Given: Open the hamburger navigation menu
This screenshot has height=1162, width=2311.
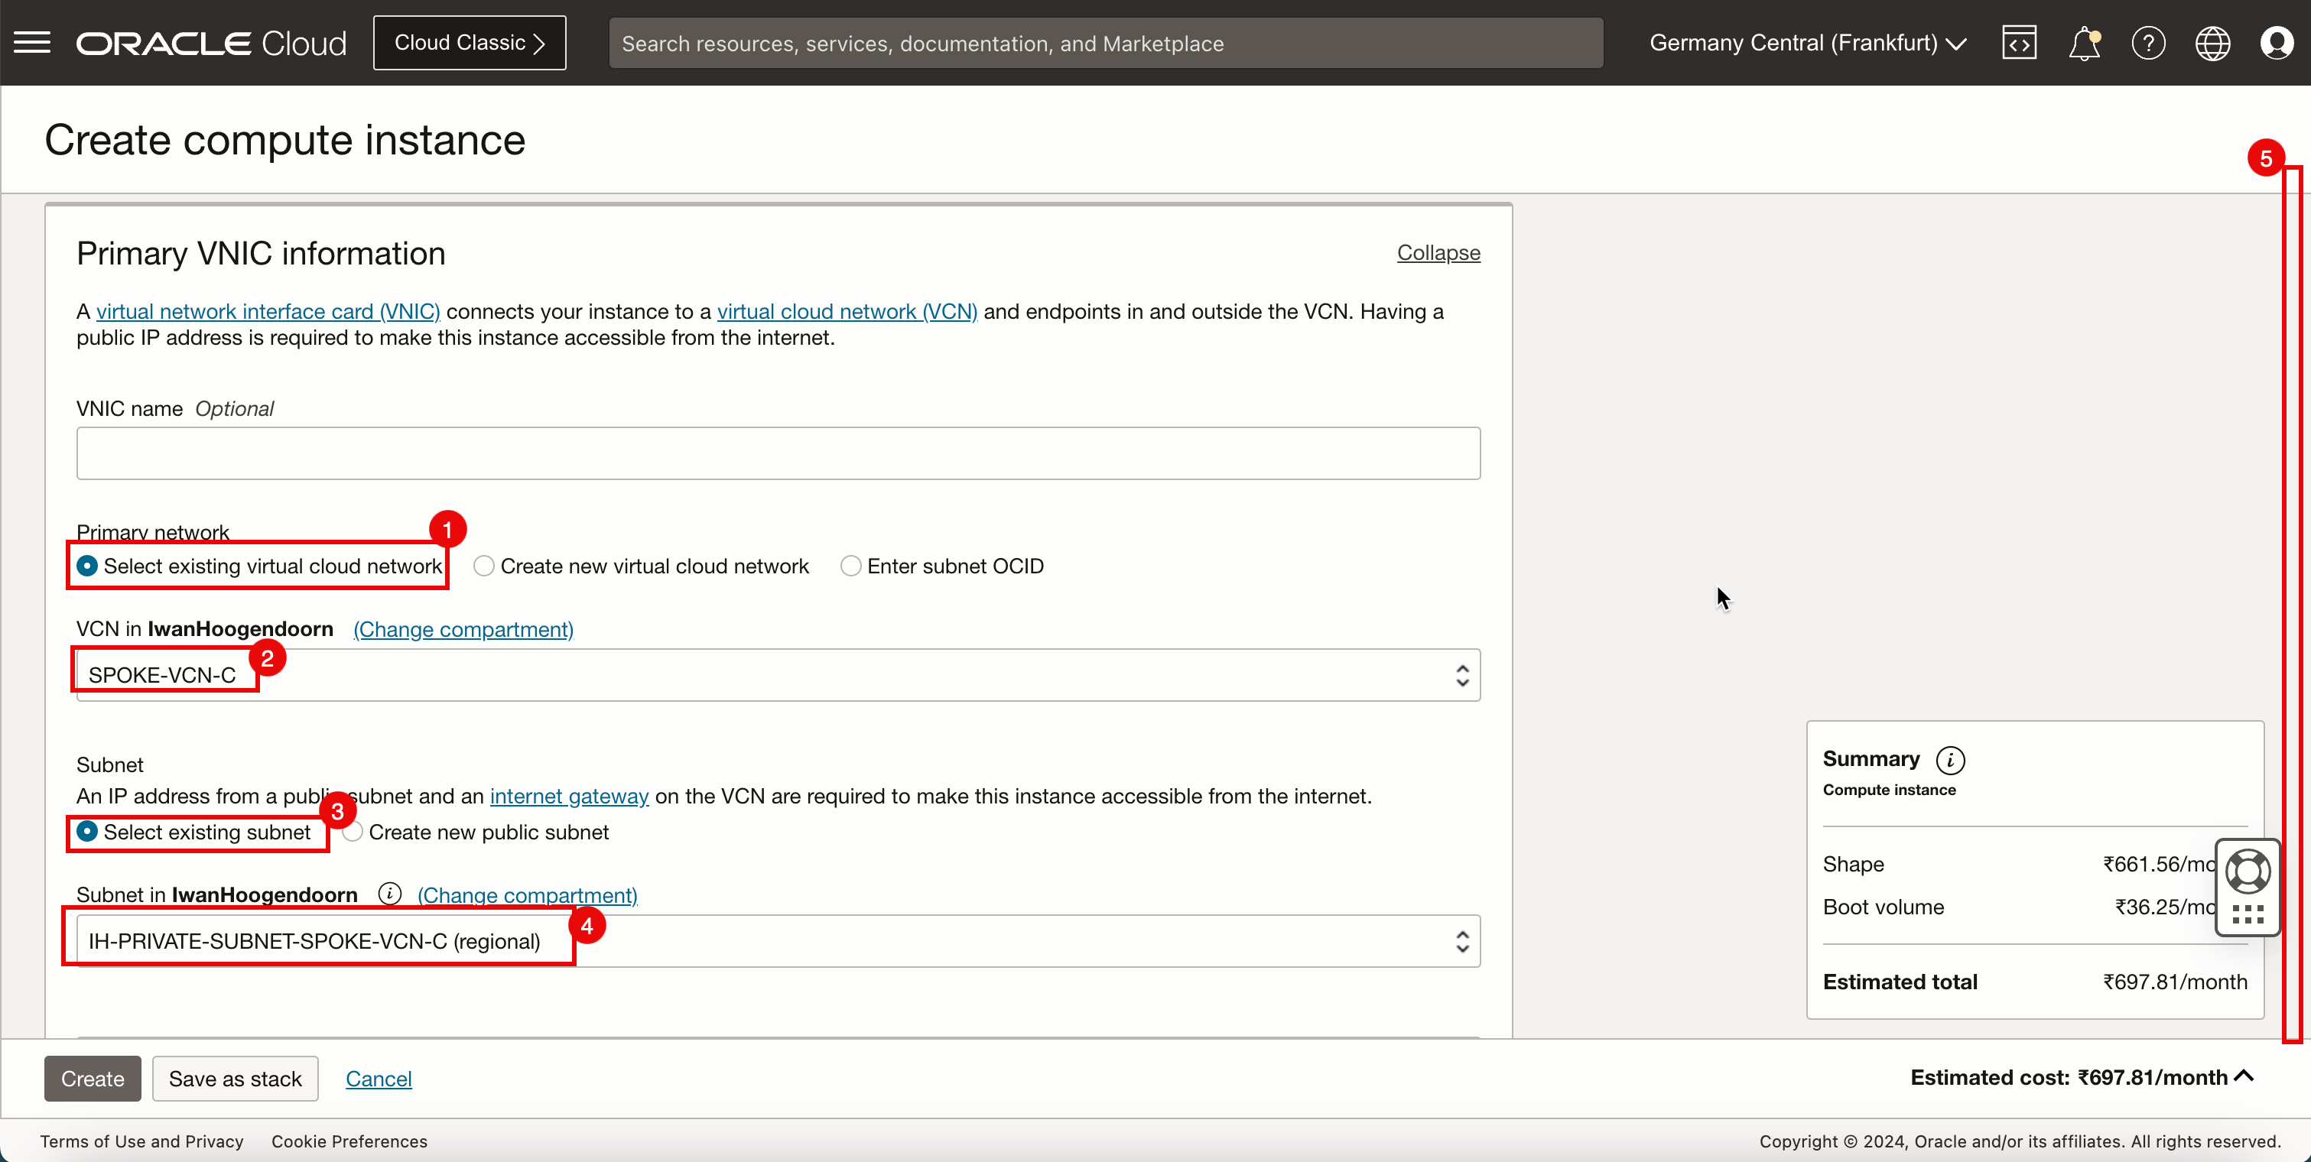Looking at the screenshot, I should pos(32,42).
